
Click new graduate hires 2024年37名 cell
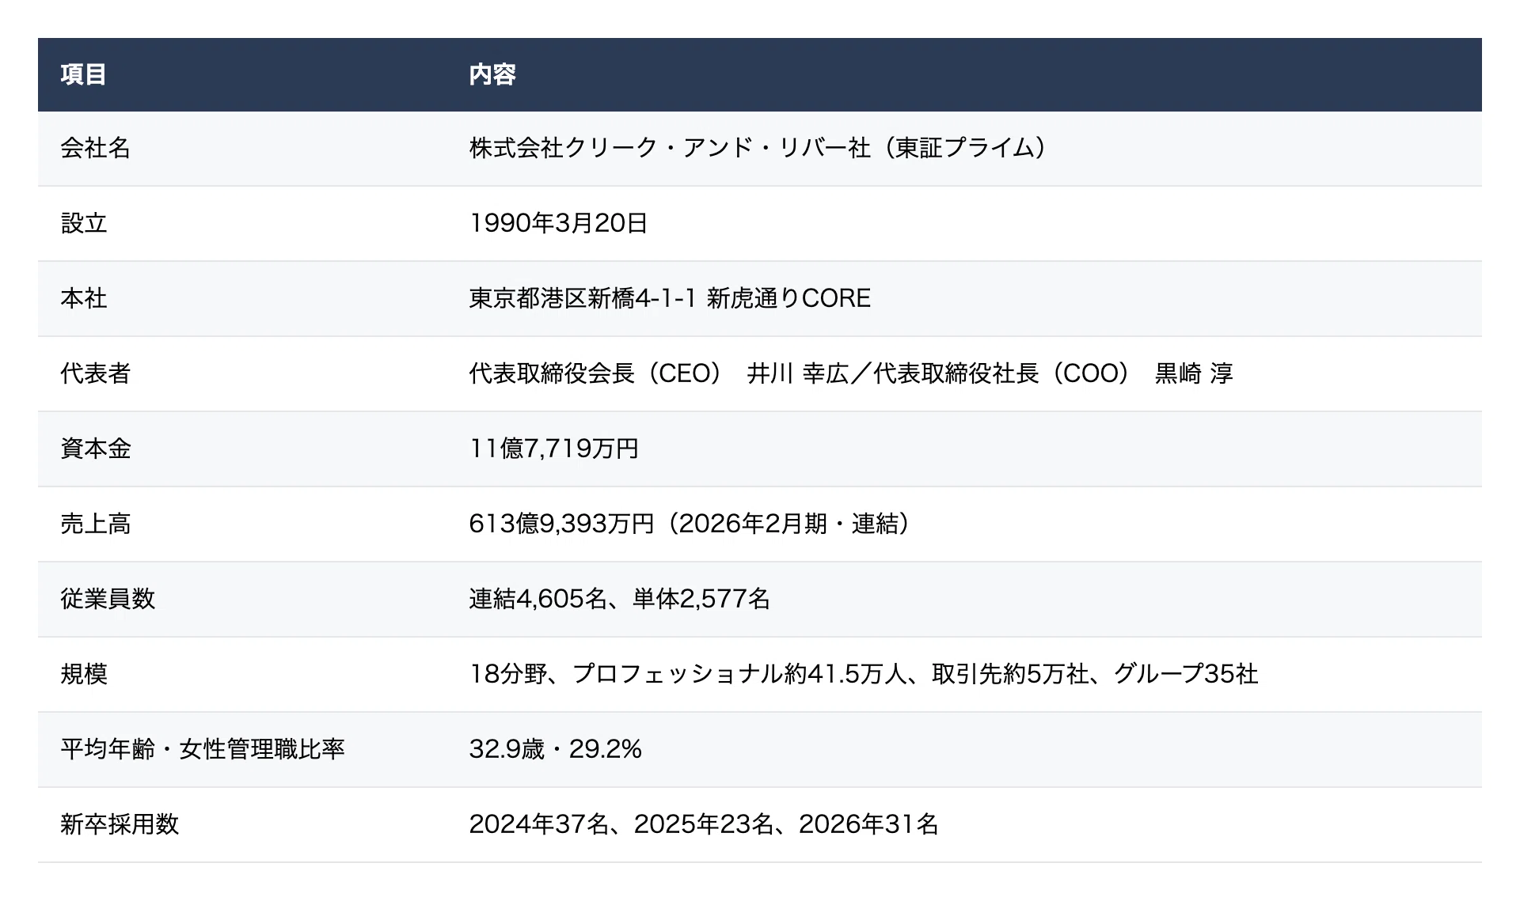coord(704,824)
